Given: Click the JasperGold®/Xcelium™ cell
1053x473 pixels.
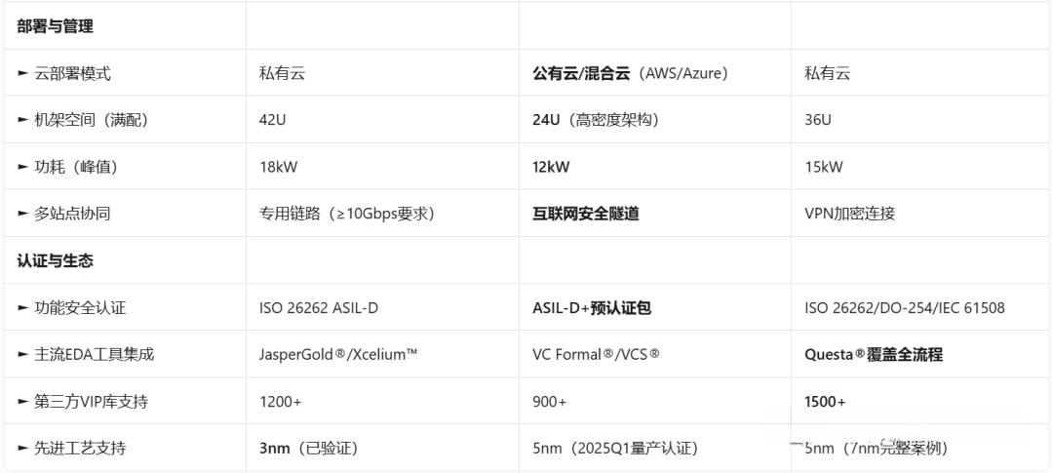Looking at the screenshot, I should click(338, 355).
